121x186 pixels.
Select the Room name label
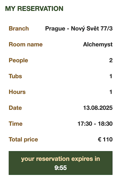26,44
